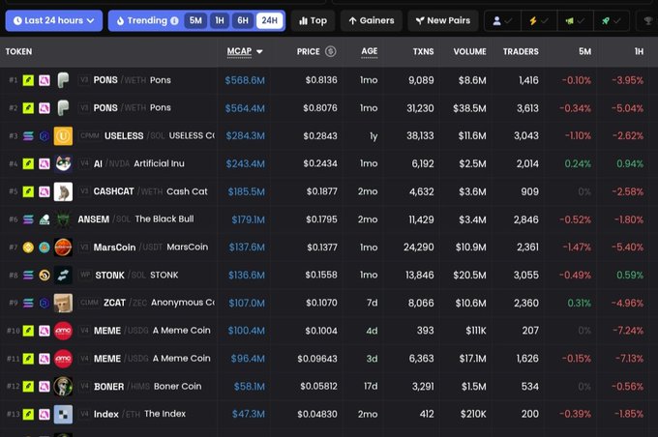Click the green chain icon for CASHCAT
Screen dimensions: 658x437
pyautogui.click(x=28, y=191)
